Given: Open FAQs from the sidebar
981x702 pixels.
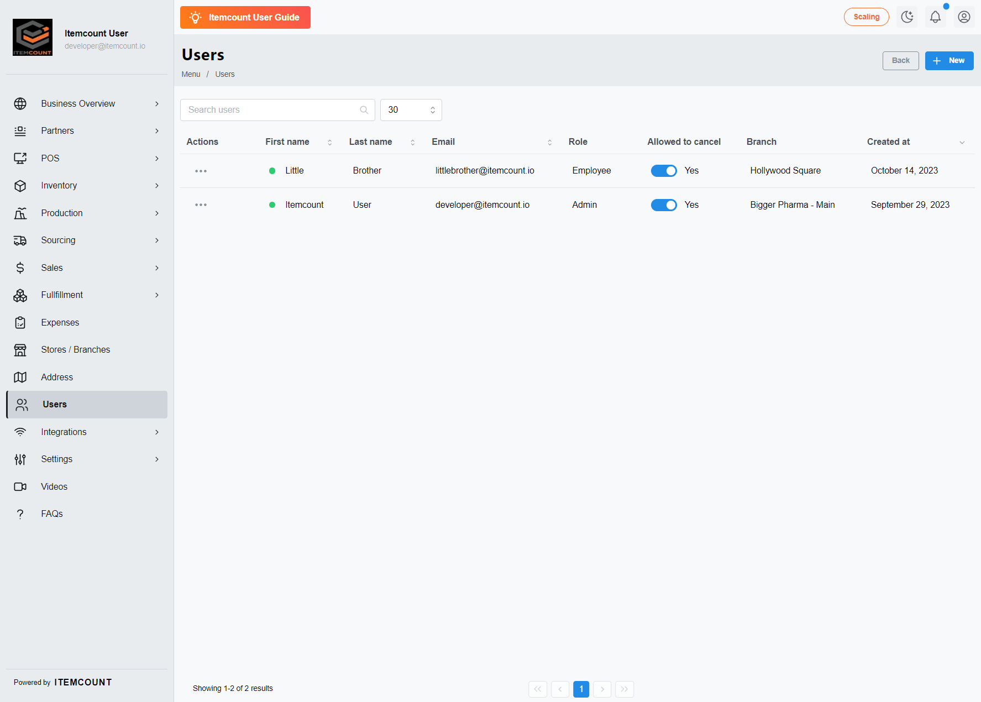Looking at the screenshot, I should (x=87, y=514).
